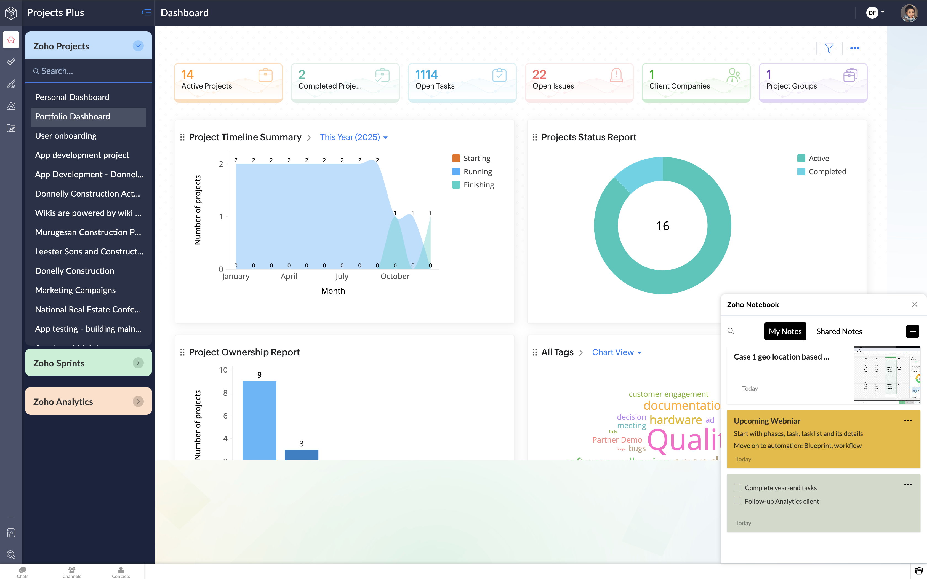
Task: Check the Complete year-end tasks checkbox
Action: 737,487
